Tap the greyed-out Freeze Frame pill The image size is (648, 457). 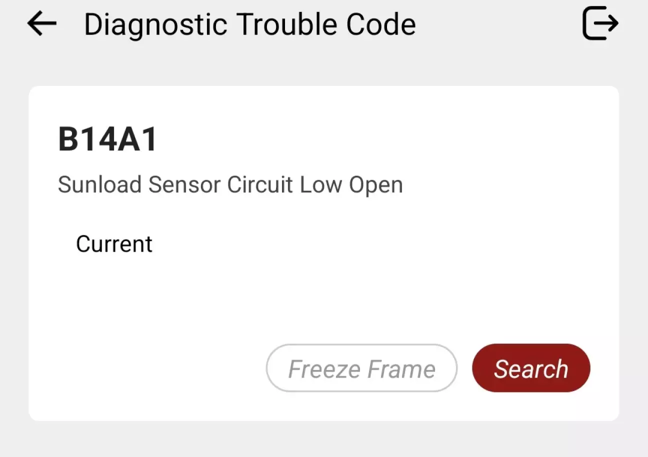tap(361, 369)
